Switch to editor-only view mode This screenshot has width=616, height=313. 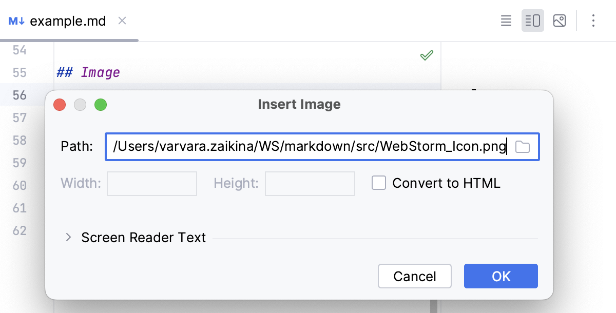506,21
